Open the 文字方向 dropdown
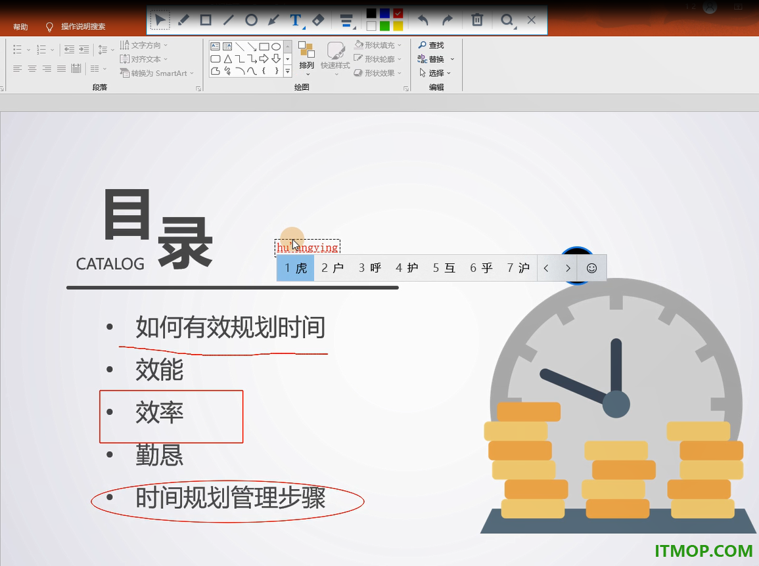Viewport: 759px width, 566px height. click(143, 45)
